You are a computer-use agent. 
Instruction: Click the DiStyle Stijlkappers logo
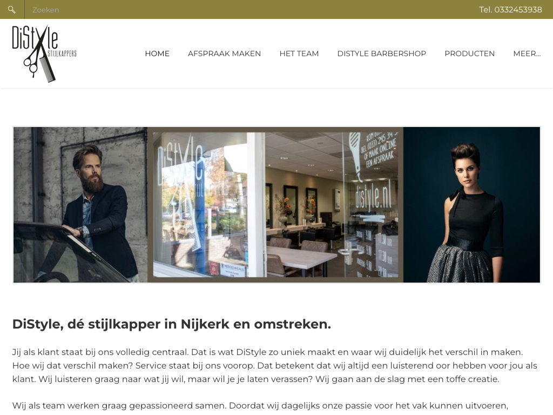tap(44, 53)
